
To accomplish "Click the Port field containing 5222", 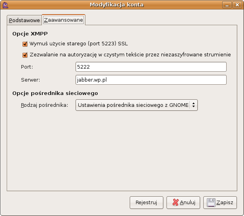I will (151, 67).
